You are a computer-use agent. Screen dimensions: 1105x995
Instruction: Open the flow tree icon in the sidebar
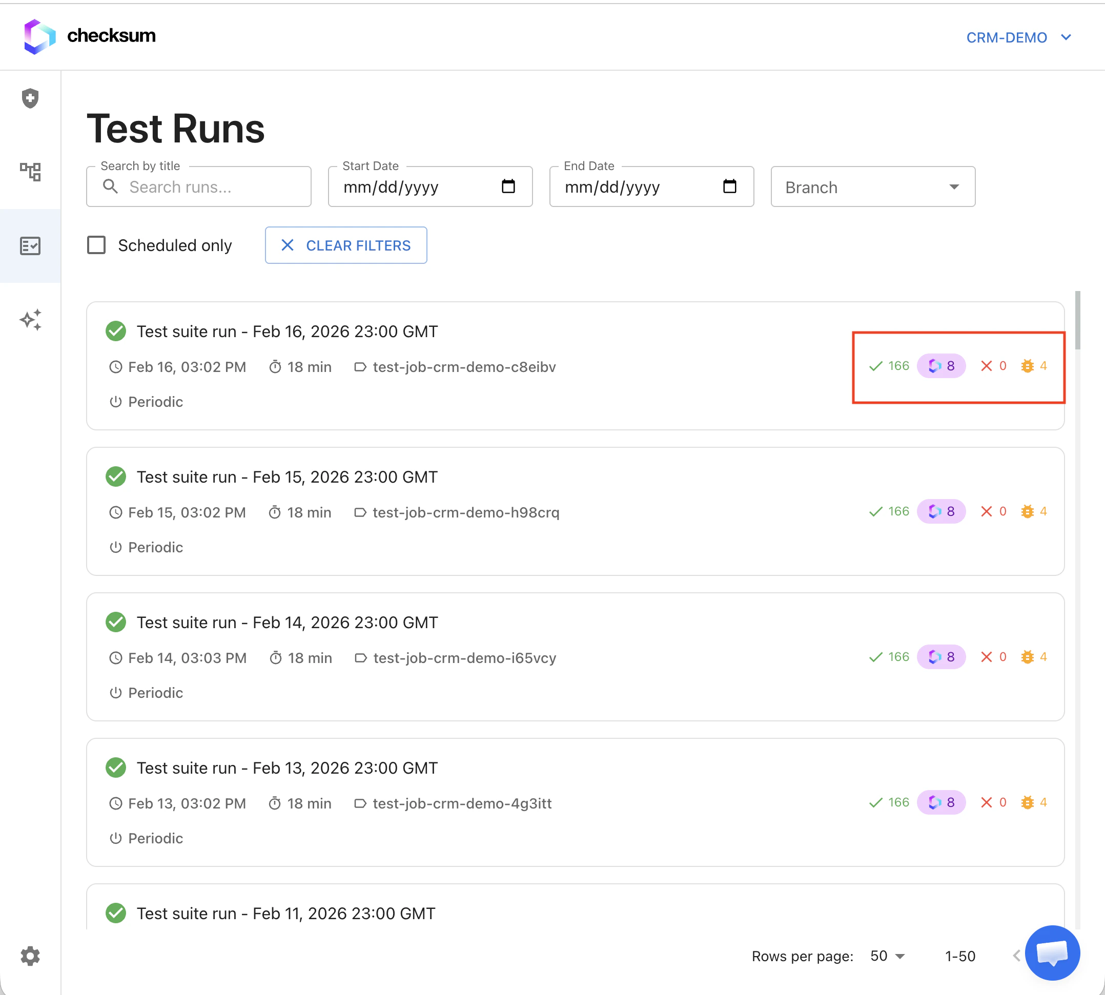[30, 172]
